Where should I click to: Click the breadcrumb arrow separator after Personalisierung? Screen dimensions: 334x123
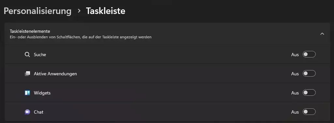(79, 11)
